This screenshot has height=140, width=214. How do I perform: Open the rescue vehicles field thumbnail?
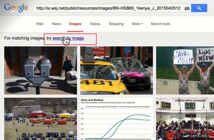(x=41, y=119)
